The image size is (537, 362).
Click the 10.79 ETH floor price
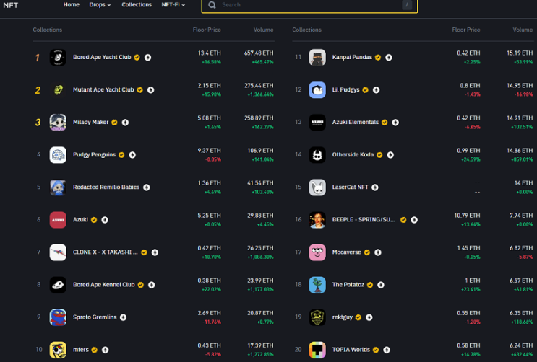(x=467, y=216)
